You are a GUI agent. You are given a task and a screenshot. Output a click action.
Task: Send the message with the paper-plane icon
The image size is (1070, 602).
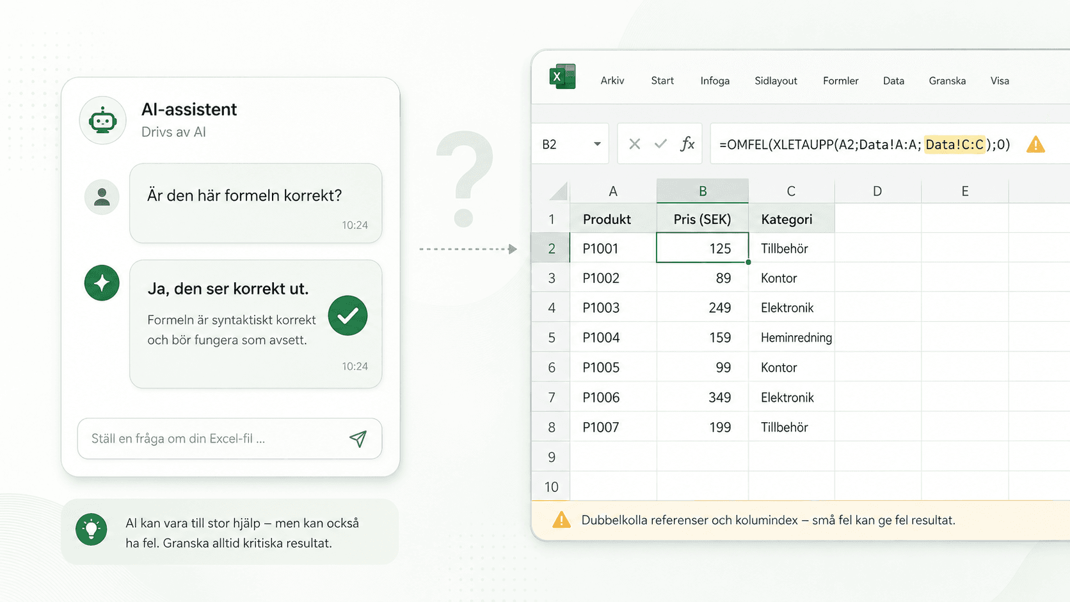(x=358, y=438)
